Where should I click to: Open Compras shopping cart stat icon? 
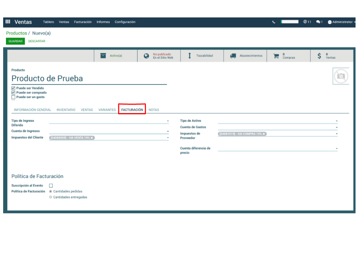tap(276, 56)
